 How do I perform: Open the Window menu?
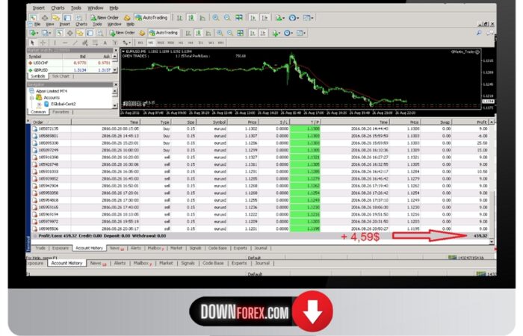tap(96, 7)
